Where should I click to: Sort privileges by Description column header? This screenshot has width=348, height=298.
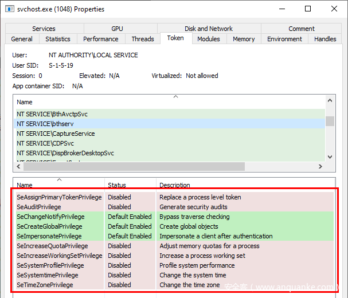pyautogui.click(x=175, y=185)
